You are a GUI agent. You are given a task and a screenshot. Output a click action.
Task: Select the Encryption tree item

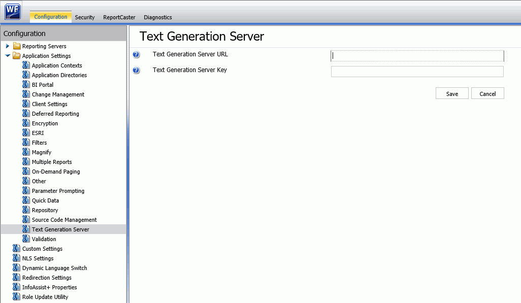pyautogui.click(x=45, y=123)
